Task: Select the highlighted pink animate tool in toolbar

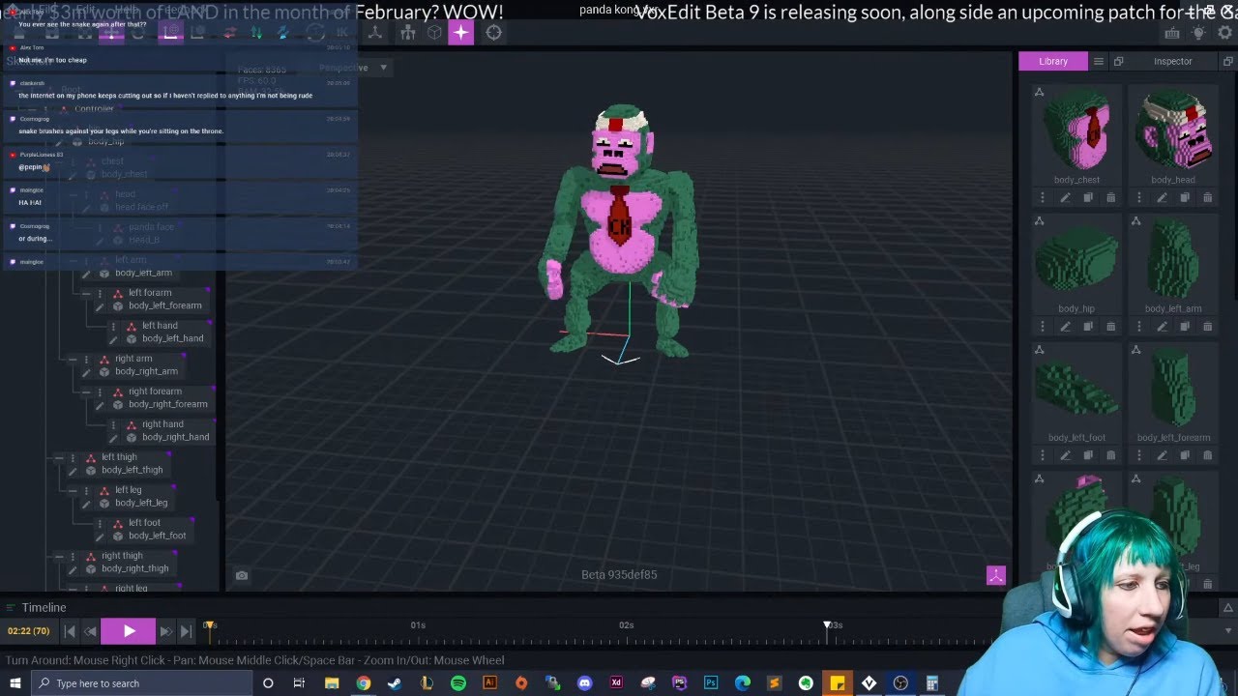Action: pos(460,32)
